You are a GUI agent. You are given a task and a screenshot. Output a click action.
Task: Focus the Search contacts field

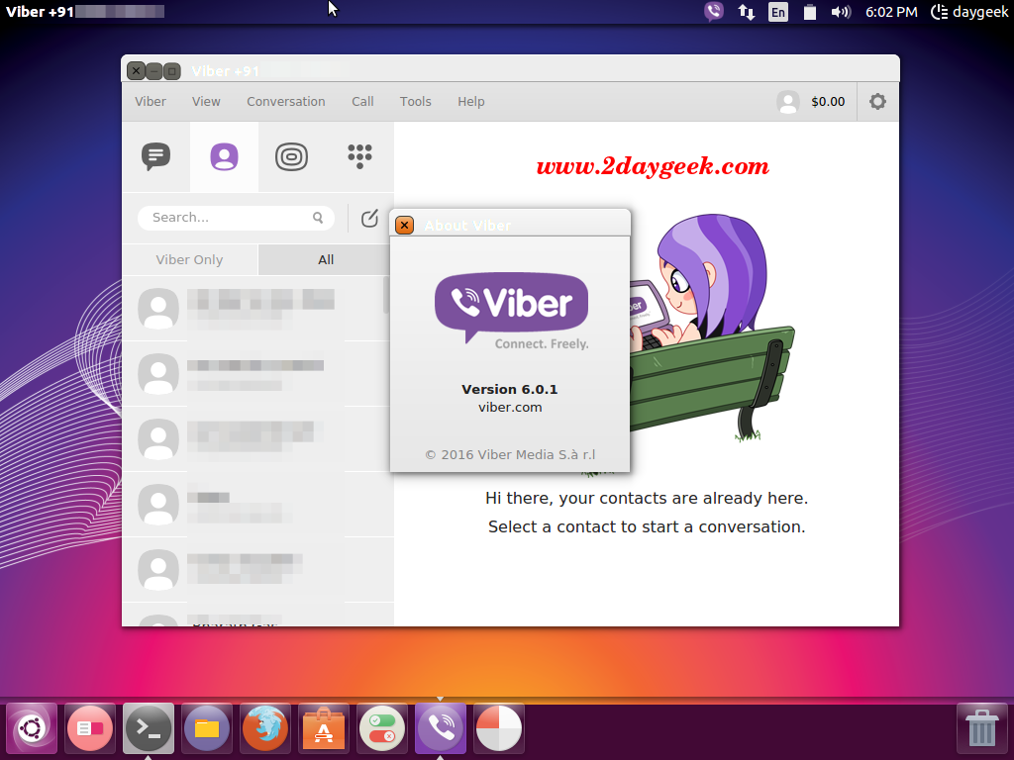pyautogui.click(x=236, y=218)
